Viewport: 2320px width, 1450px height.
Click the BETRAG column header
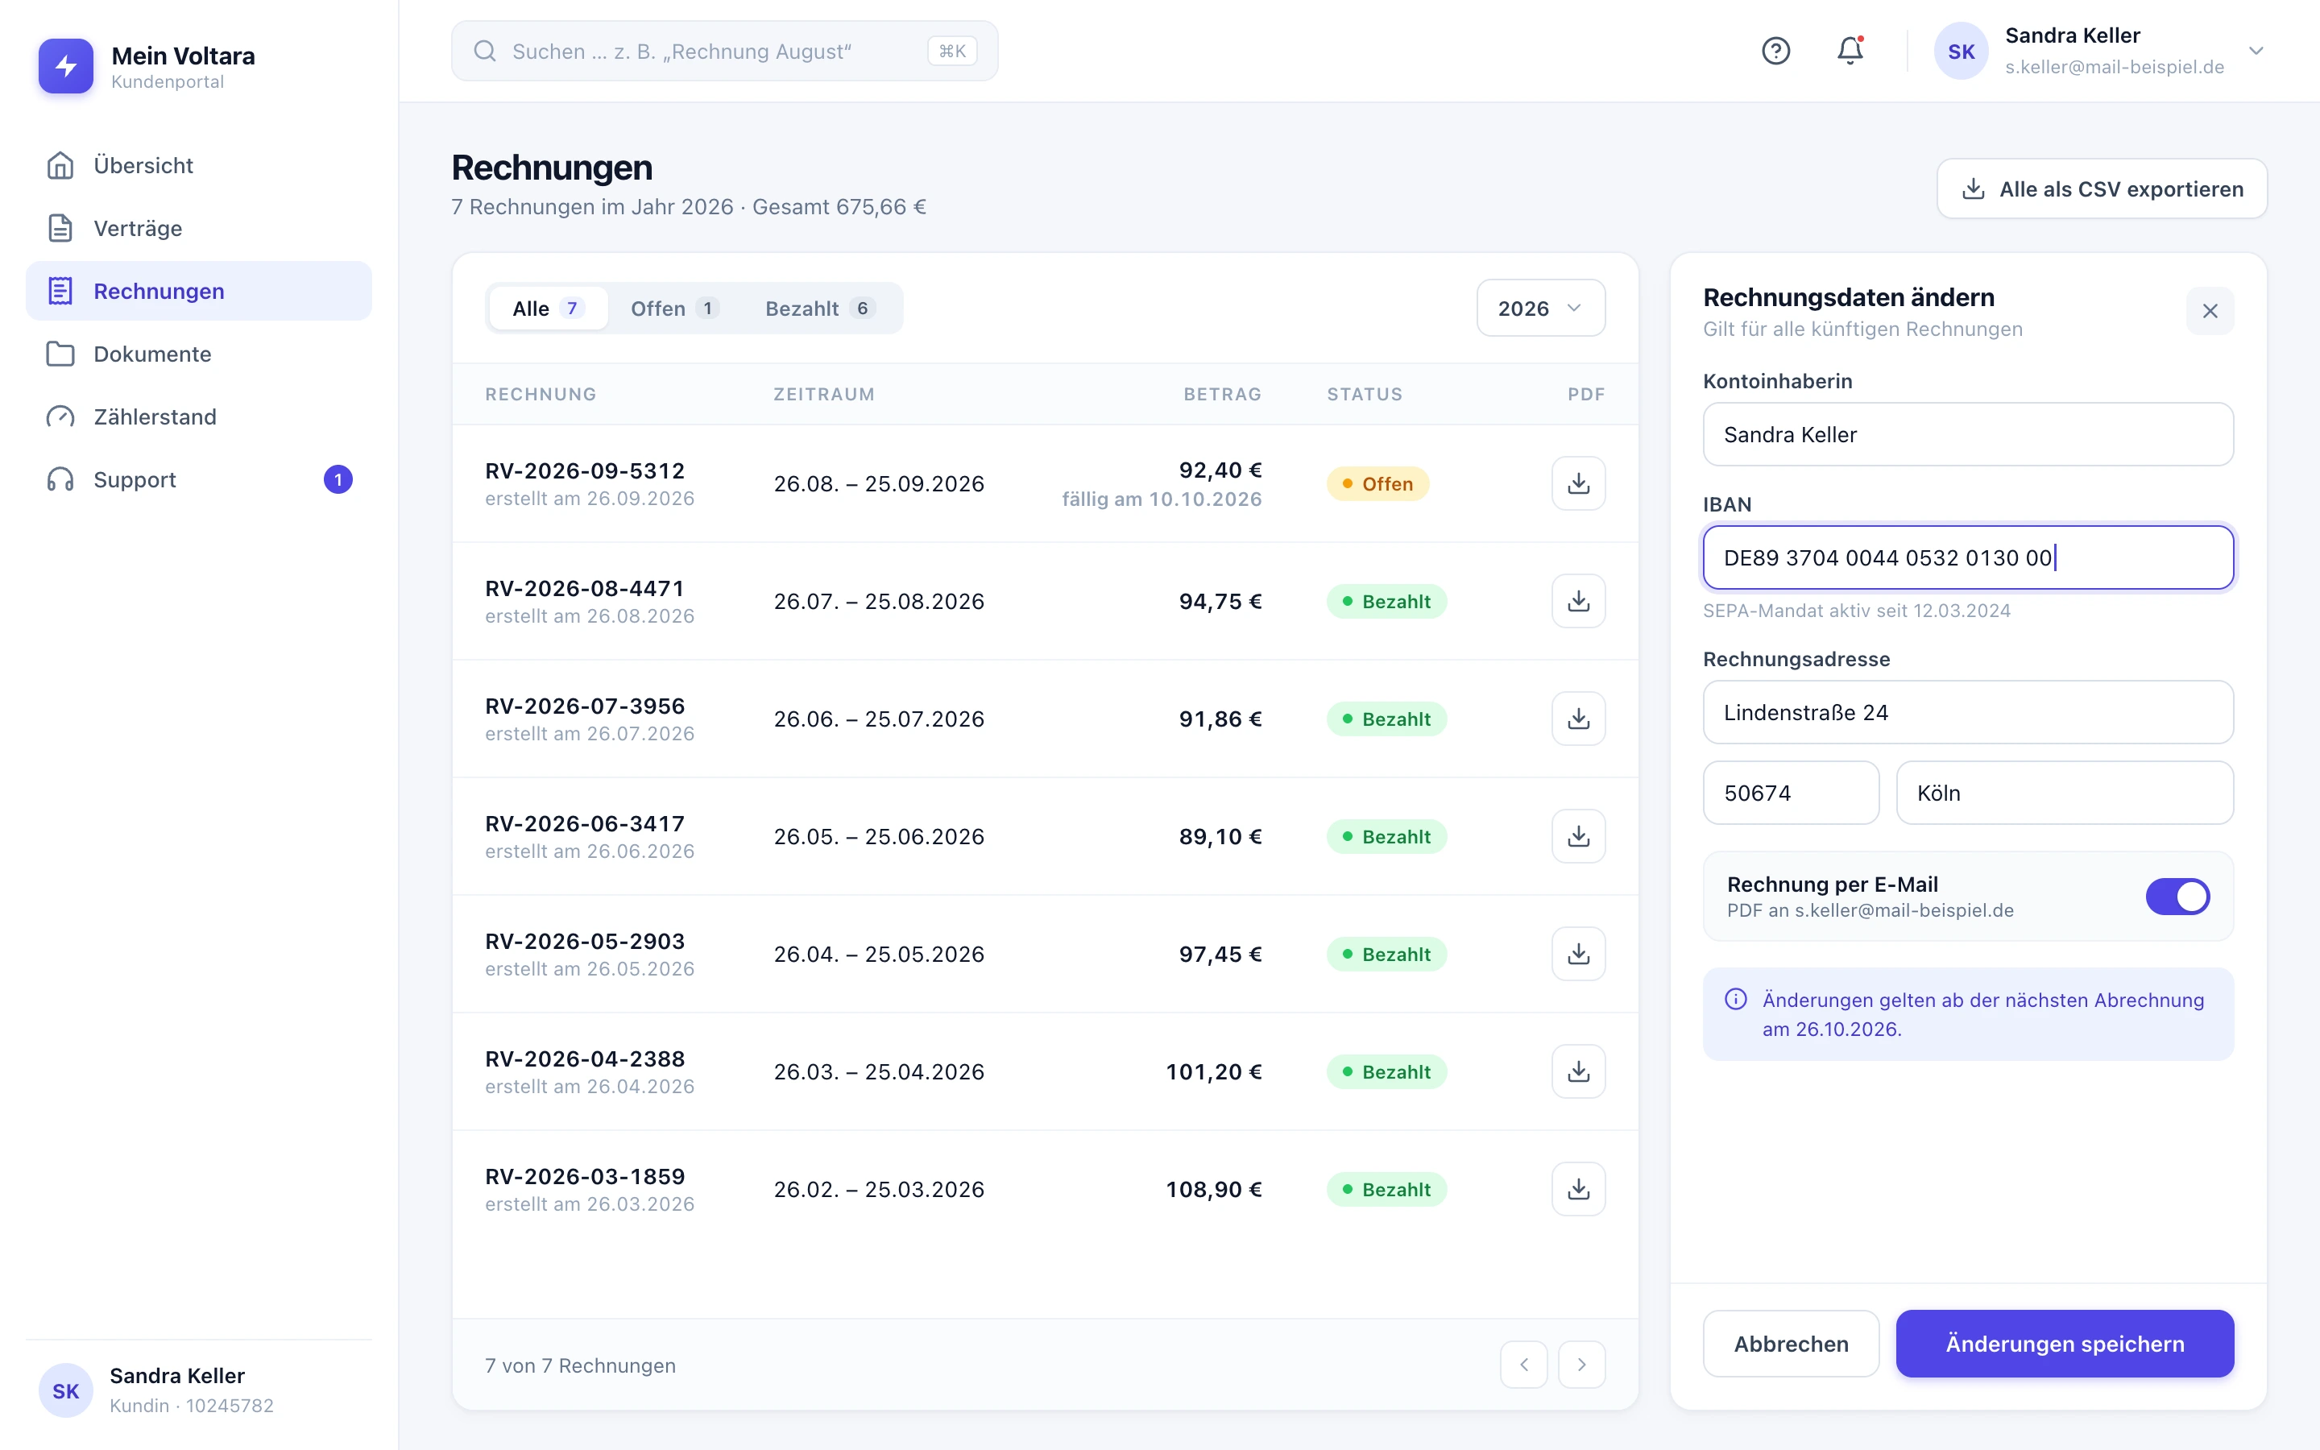point(1222,394)
